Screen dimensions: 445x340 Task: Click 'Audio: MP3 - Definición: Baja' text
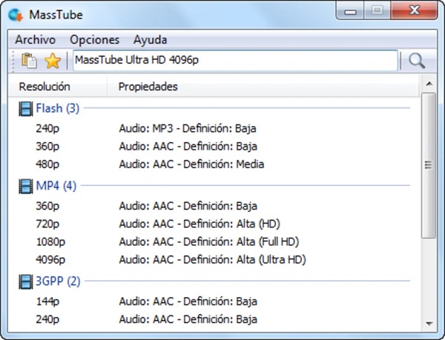[x=188, y=129]
